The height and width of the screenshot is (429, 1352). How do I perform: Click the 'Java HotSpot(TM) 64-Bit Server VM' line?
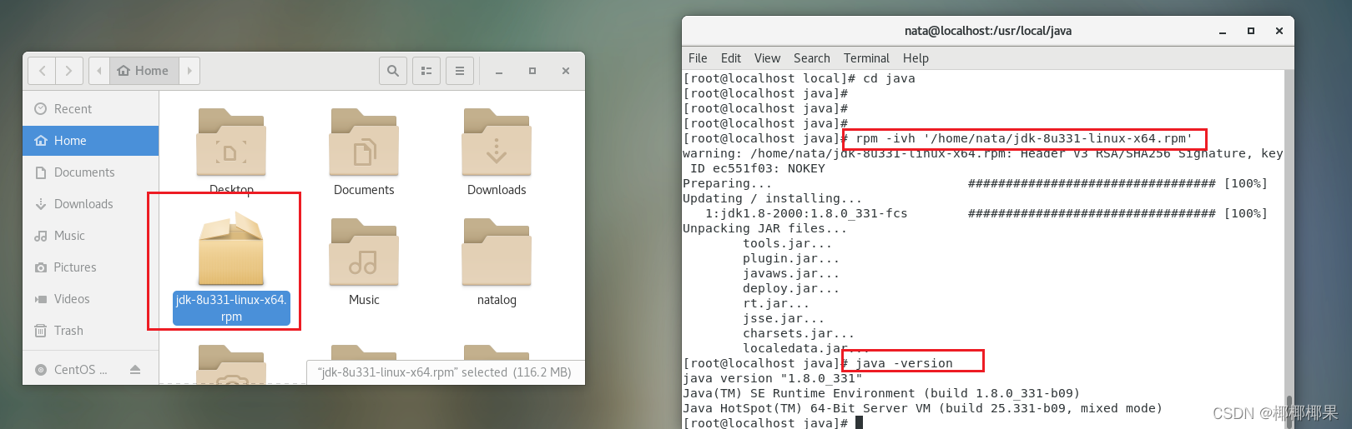[922, 408]
